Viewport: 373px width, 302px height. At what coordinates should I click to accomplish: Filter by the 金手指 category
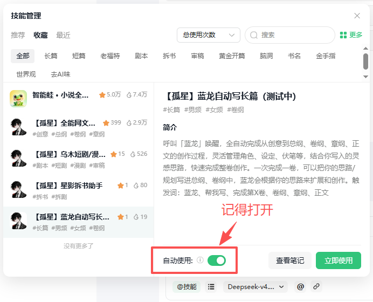[x=326, y=56]
